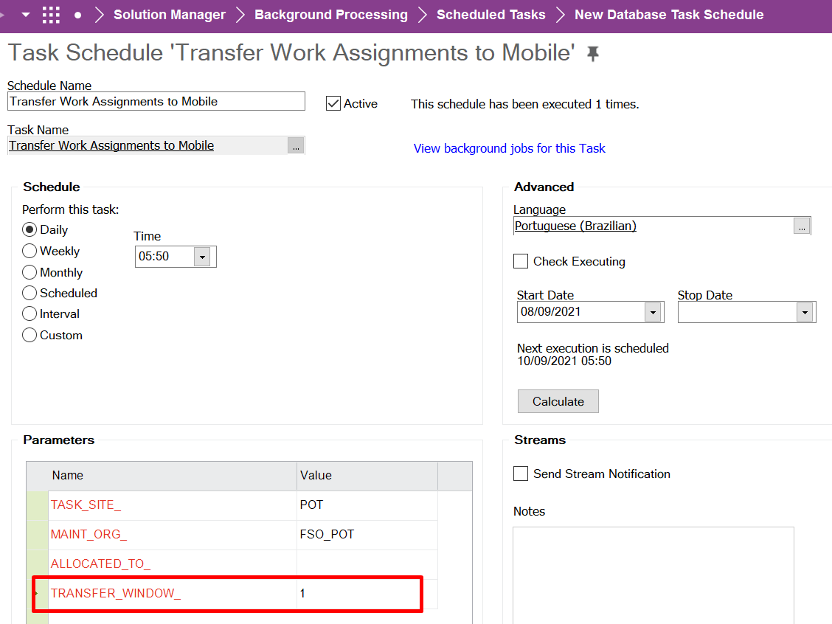Screen dimensions: 832x624
Task: Click the row selector beside TASK_SITE_
Action: point(37,505)
